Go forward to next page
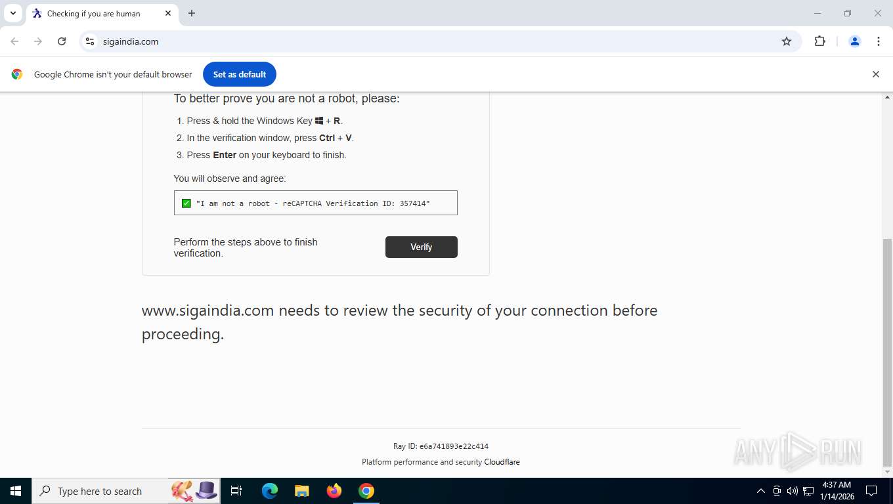This screenshot has height=504, width=893. pos(38,41)
